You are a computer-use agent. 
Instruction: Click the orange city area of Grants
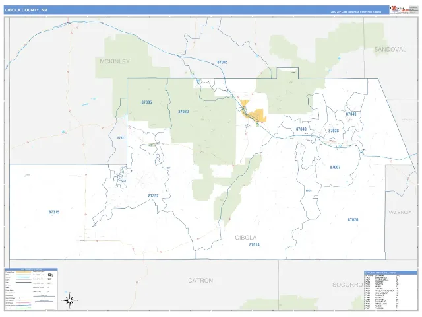258,116
